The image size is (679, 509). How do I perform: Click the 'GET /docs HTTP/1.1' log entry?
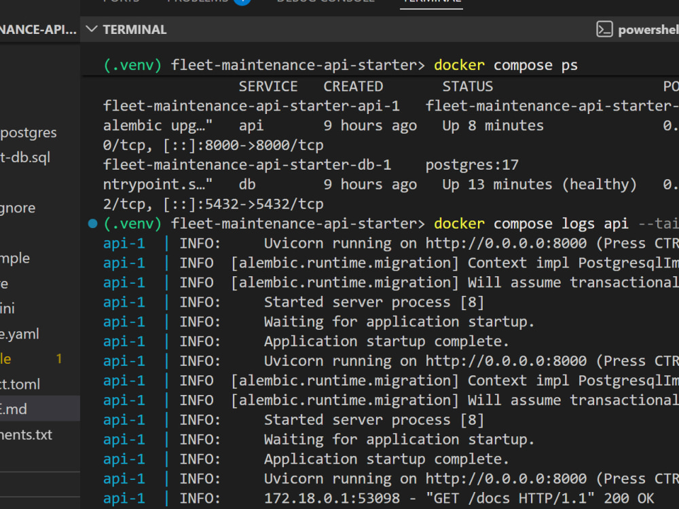(510, 498)
